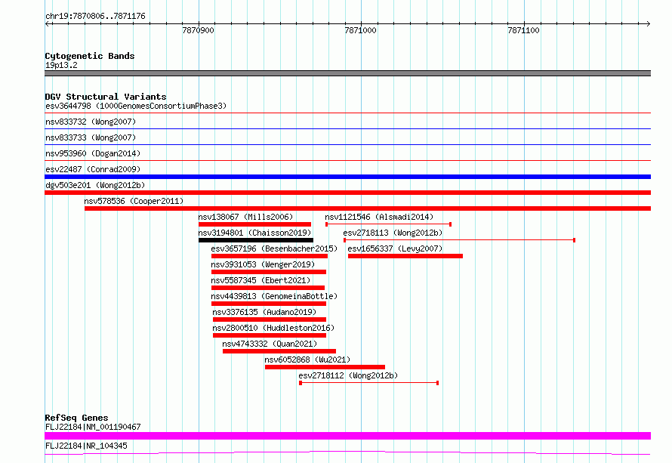Screen dimensions: 672x463
Task: Open the nsv833733 (Wong2007) variant
Action: pos(91,137)
